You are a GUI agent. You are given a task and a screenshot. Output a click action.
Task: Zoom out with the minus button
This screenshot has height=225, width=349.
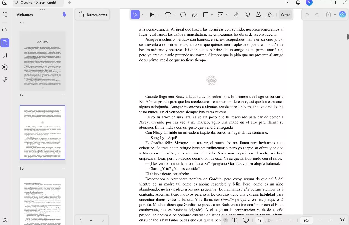point(320,220)
